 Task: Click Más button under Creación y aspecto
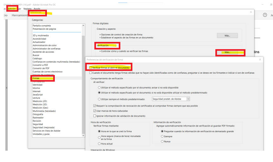[x=227, y=36]
